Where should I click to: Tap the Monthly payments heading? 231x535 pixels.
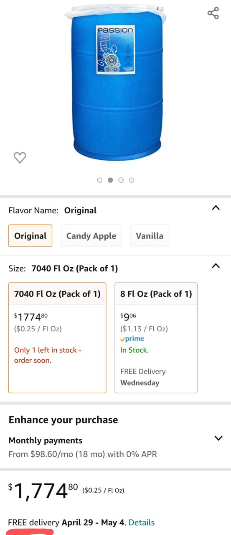coord(46,440)
